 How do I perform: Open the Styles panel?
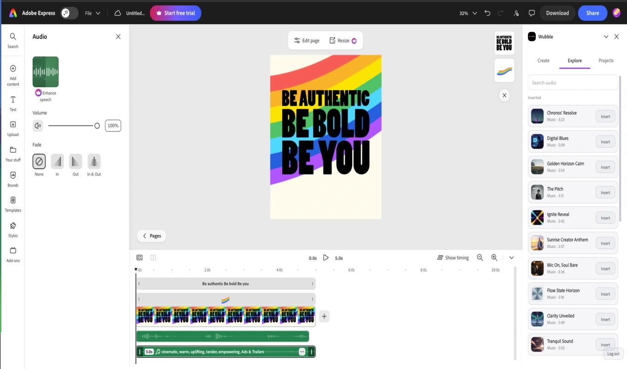click(13, 230)
